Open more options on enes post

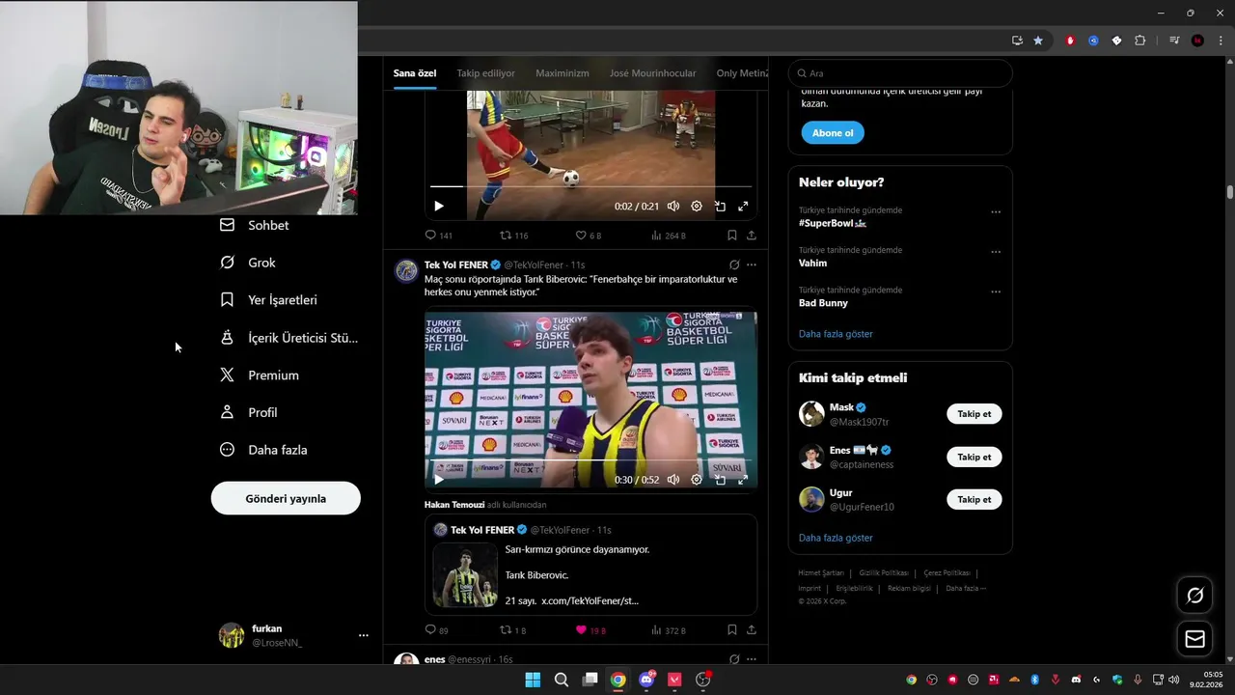click(x=752, y=659)
